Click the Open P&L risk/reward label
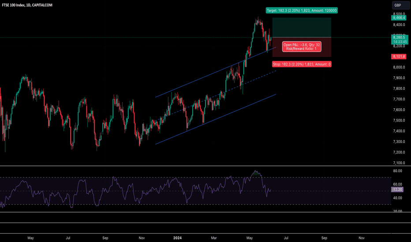This screenshot has height=242, width=411. 302,47
